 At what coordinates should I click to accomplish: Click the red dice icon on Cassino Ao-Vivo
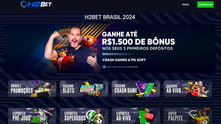(194, 92)
